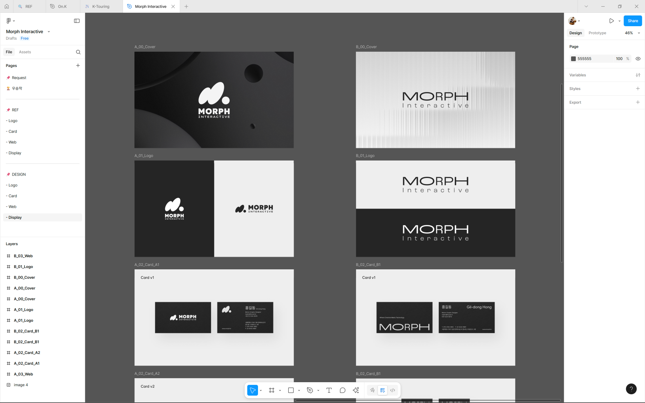The height and width of the screenshot is (403, 645).
Task: Select the Comment tool
Action: (x=342, y=390)
